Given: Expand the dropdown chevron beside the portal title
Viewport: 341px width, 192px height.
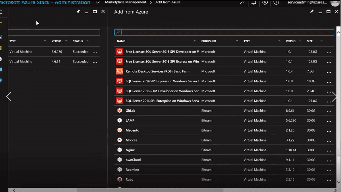Looking at the screenshot, I should (x=98, y=2).
